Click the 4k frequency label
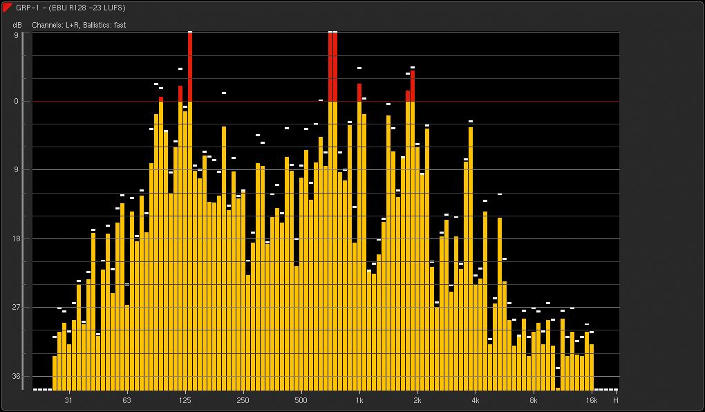This screenshot has width=705, height=412. click(476, 400)
